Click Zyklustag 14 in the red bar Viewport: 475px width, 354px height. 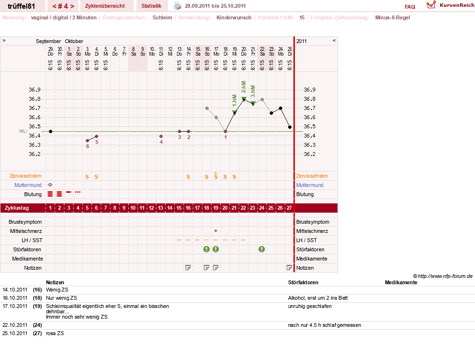169,208
